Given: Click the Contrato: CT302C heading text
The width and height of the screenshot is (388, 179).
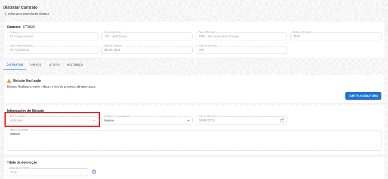Looking at the screenshot, I should click(21, 27).
